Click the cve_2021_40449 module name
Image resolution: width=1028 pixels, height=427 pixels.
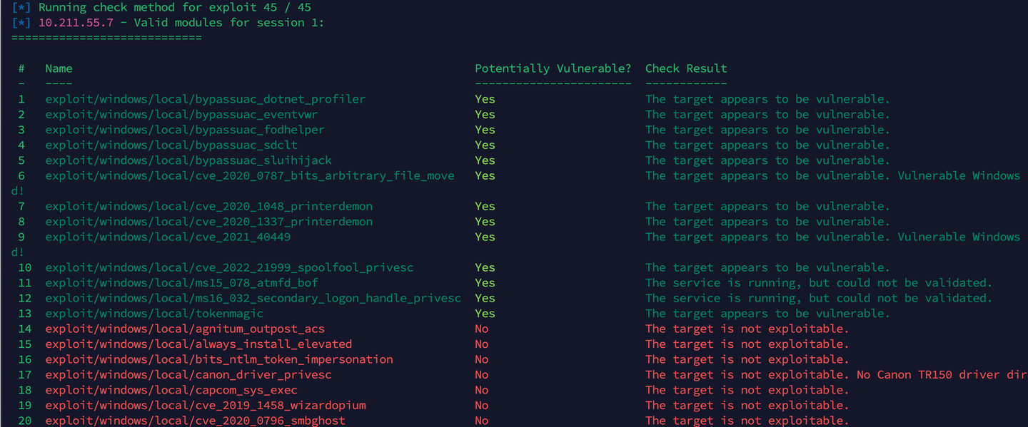point(168,237)
